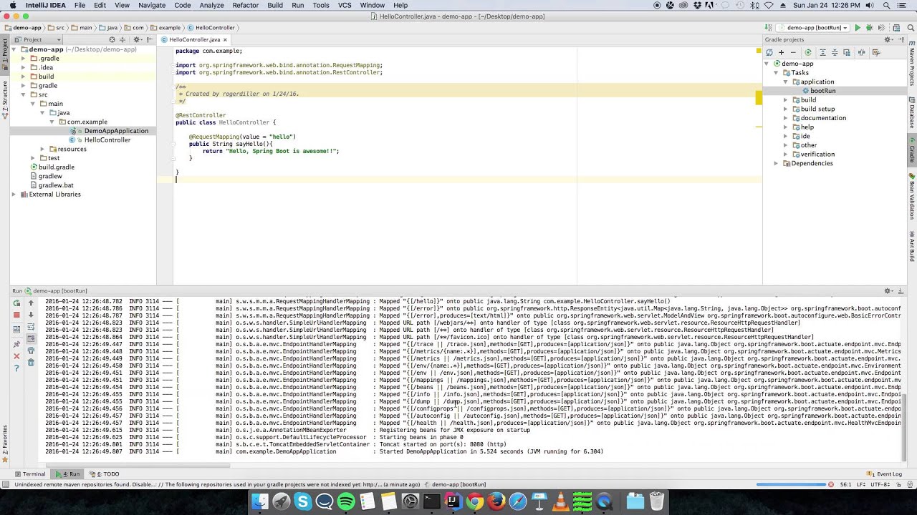The image size is (917, 515).
Task: Open Gradle panel settings gear
Action: [x=888, y=39]
